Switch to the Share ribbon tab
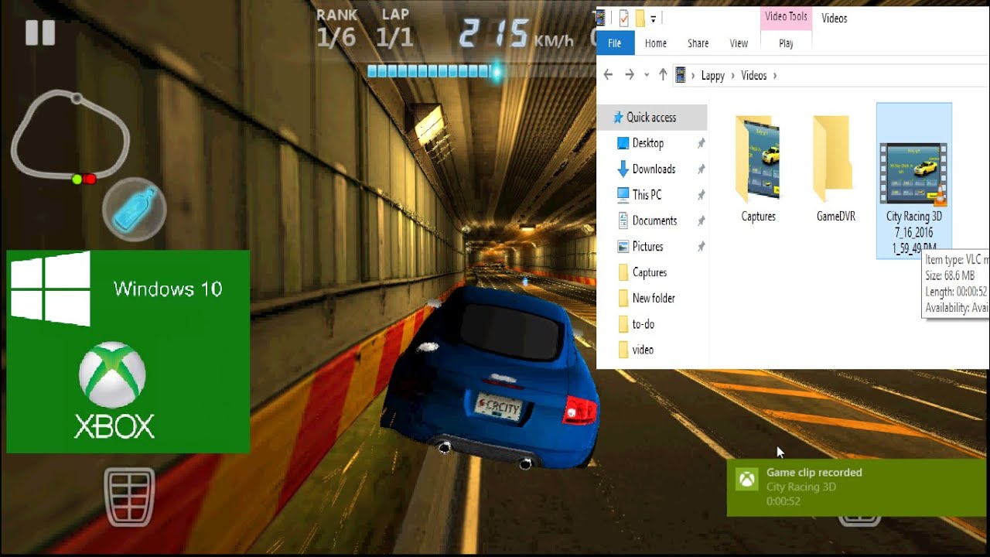990x557 pixels. pyautogui.click(x=698, y=43)
